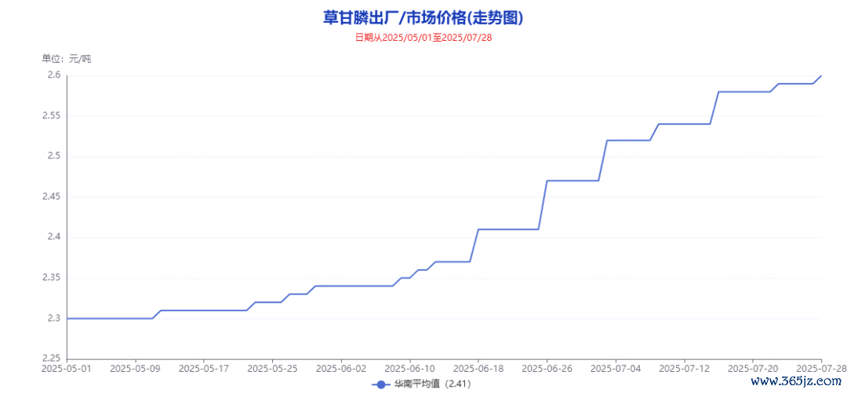Screen dimensions: 847x393
Task: Click the legend text 华南平均值 (2.41)
Action: coord(433,384)
